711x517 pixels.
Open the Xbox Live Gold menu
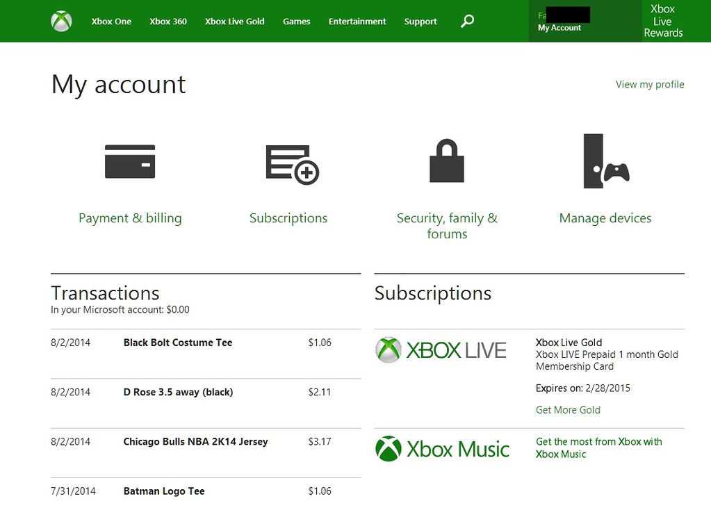click(234, 22)
